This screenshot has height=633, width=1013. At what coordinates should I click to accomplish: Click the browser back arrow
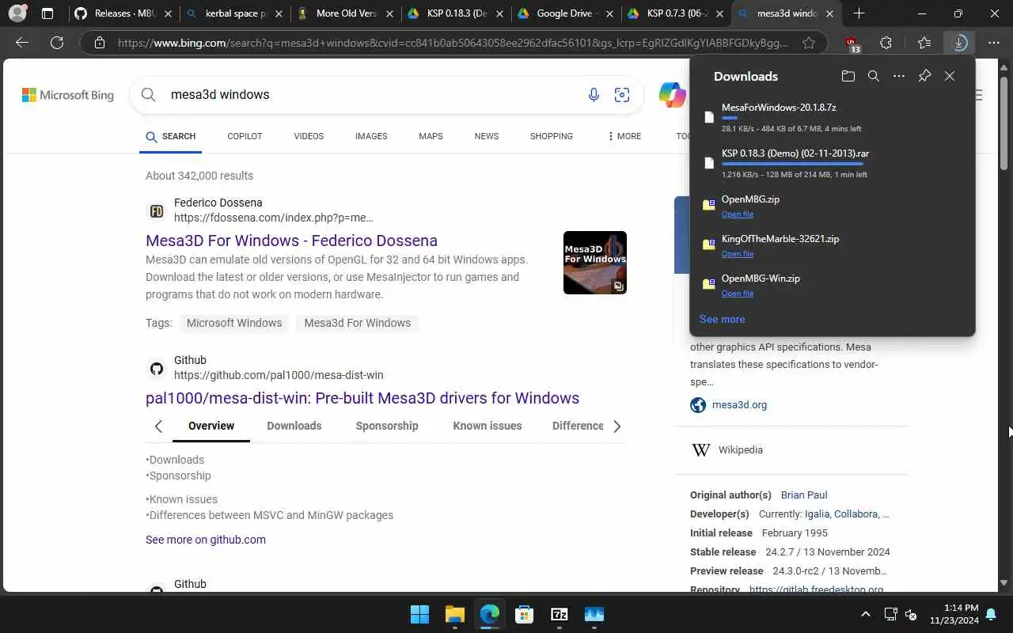[x=22, y=43]
